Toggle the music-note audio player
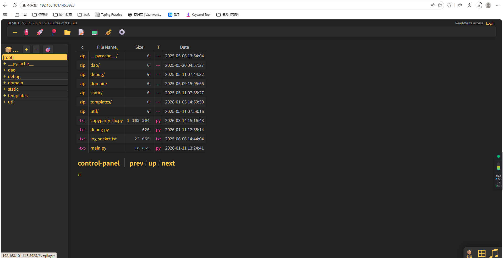 495,253
